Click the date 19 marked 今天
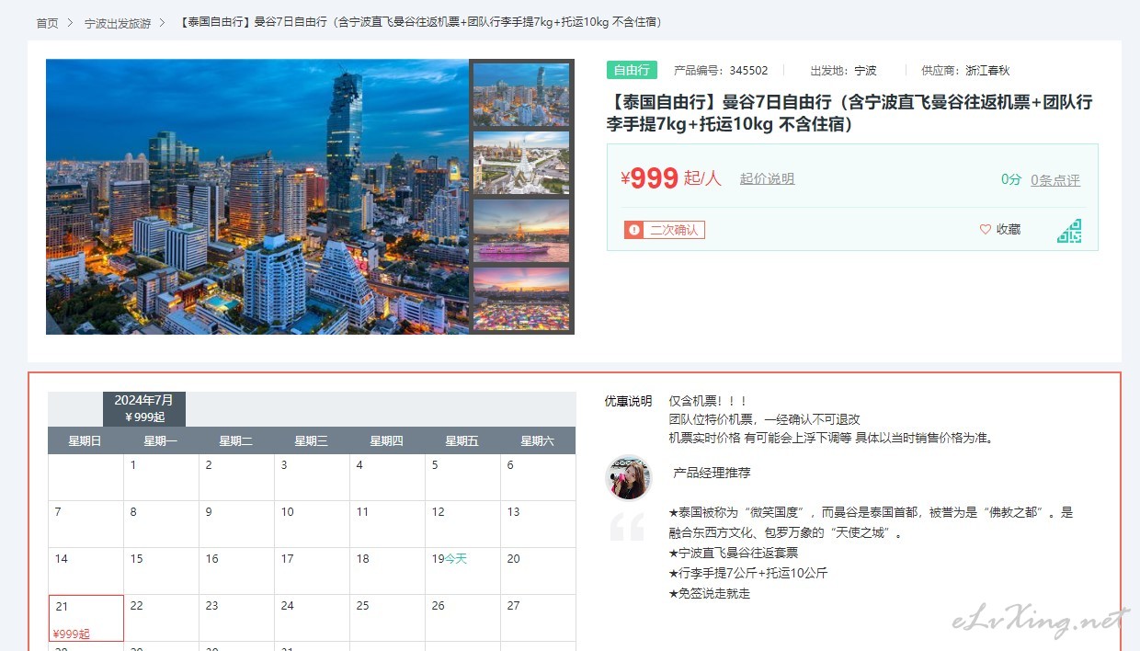The height and width of the screenshot is (651, 1140). click(x=462, y=571)
